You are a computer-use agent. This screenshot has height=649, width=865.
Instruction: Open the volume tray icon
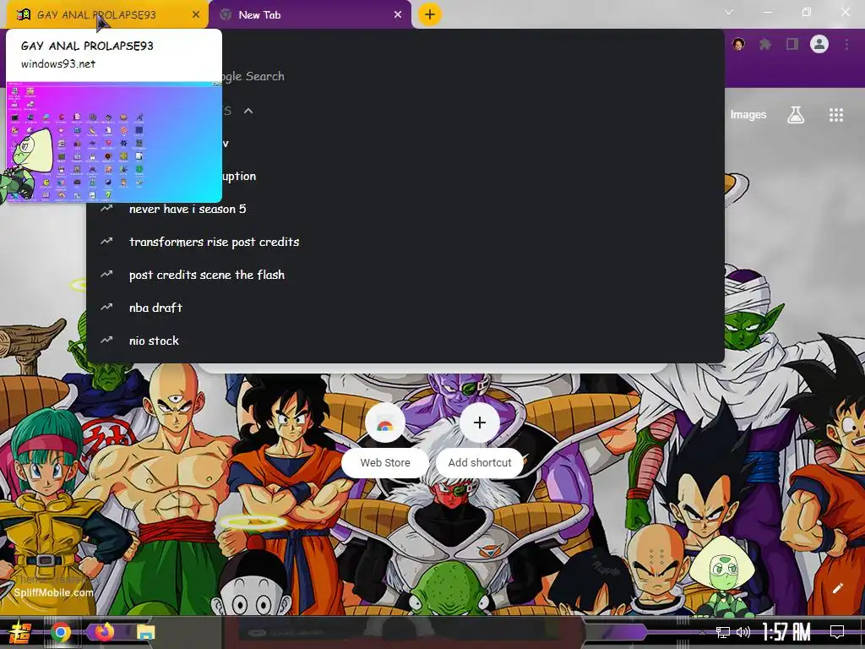pos(743,632)
